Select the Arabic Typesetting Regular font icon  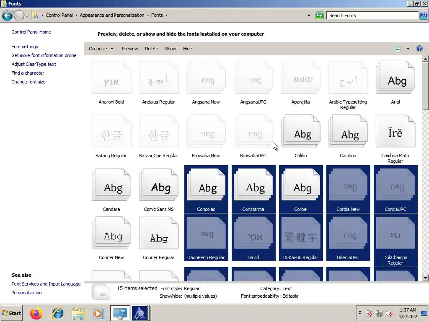pyautogui.click(x=348, y=78)
